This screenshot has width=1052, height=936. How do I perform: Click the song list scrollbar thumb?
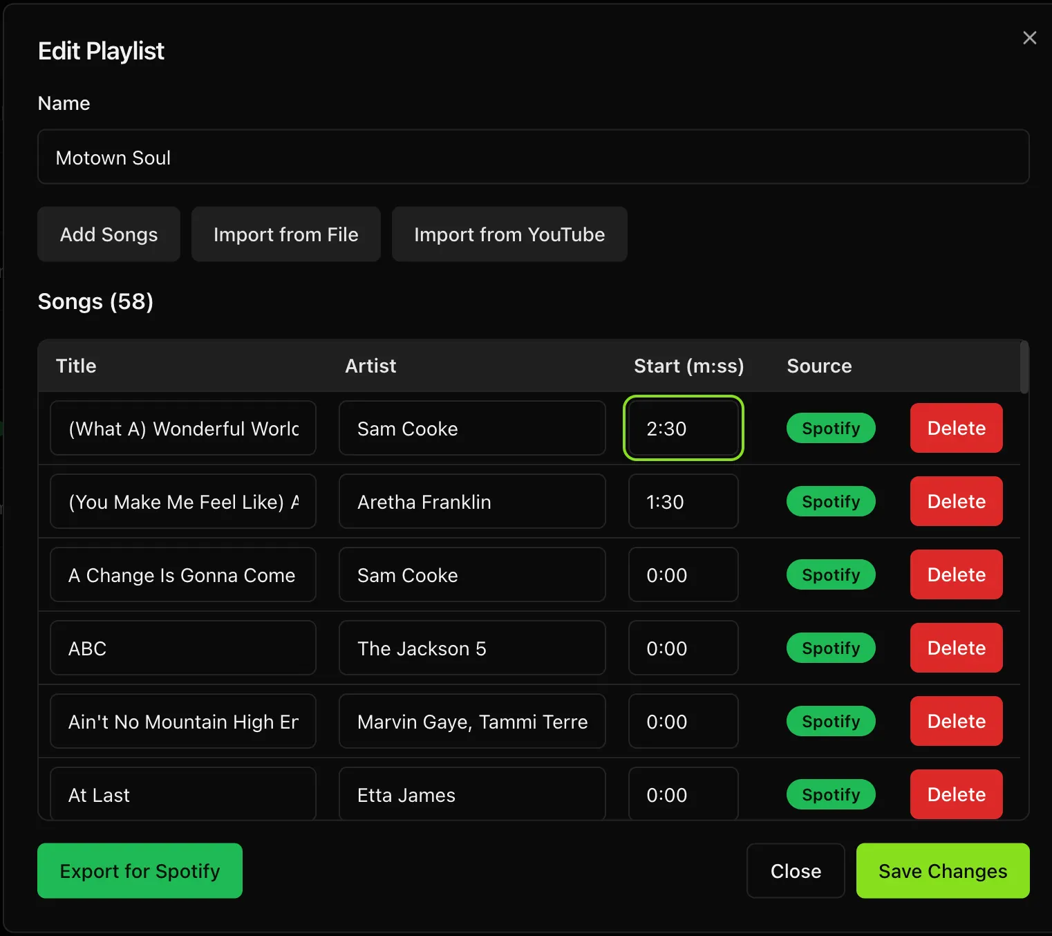[x=1024, y=367]
